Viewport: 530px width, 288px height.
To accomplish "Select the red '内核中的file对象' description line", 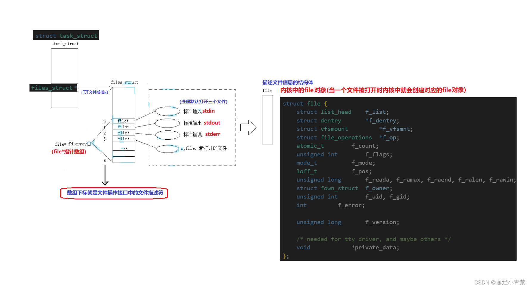I will tap(373, 90).
